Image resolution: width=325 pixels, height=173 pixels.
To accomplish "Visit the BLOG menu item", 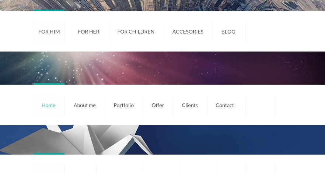I will click(x=228, y=32).
